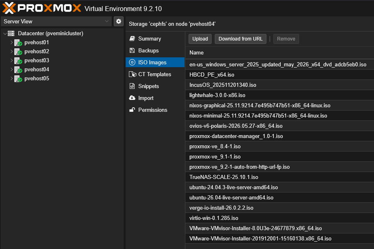Viewport: 374px width, 249px height.
Task: Select VMware-VMvisor-Installer-8.0U3e-24677879 ISO
Action: (279, 229)
